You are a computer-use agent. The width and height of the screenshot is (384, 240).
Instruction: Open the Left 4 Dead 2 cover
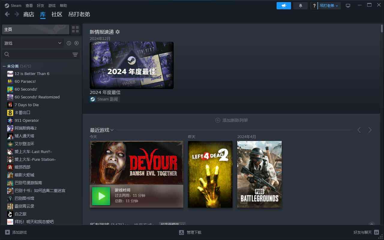pos(210,174)
